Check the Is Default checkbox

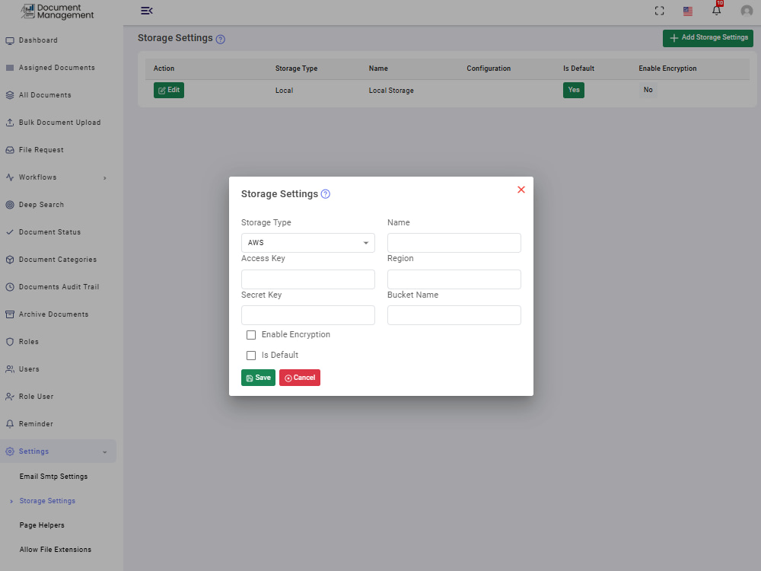(251, 356)
